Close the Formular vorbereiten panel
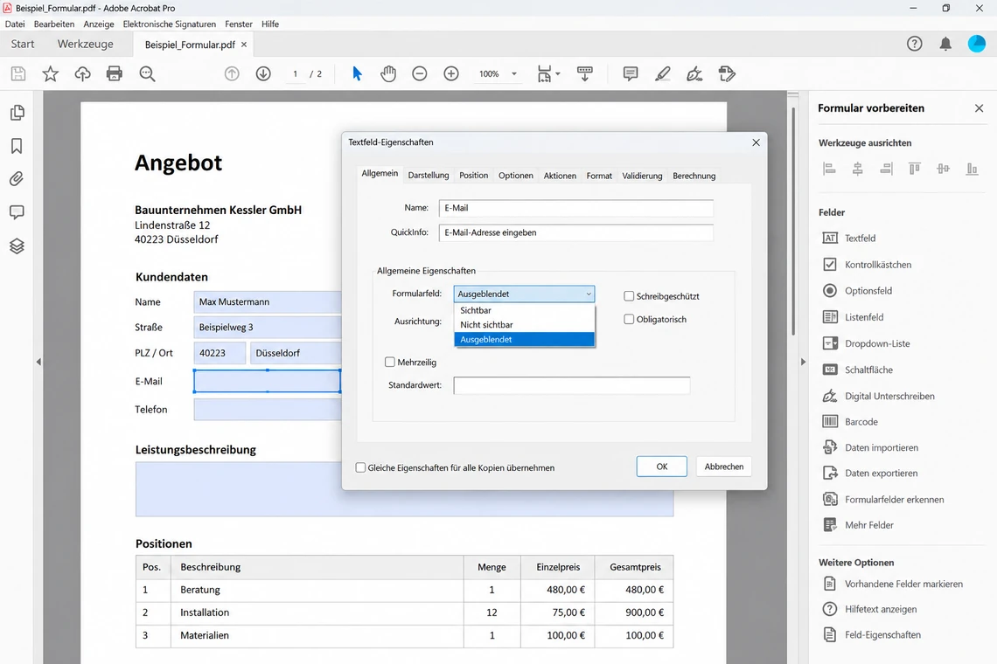Image resolution: width=997 pixels, height=664 pixels. click(x=980, y=108)
